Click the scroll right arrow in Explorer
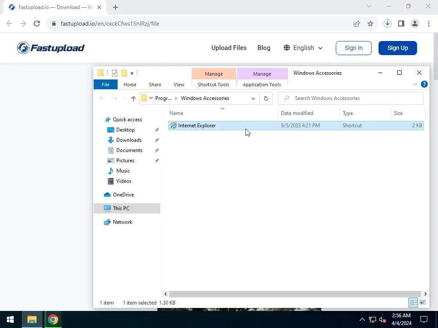 point(425,294)
